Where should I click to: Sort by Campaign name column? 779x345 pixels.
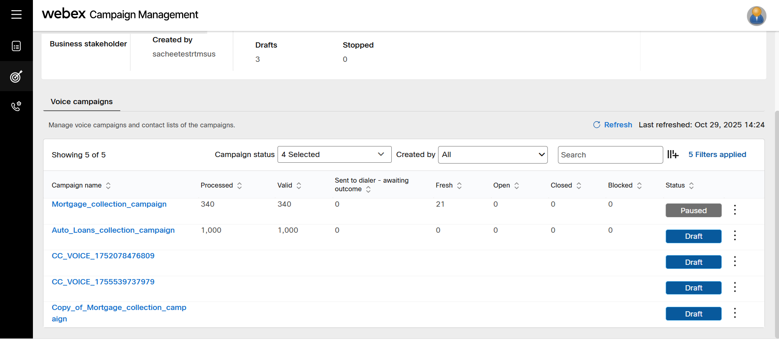coord(108,186)
